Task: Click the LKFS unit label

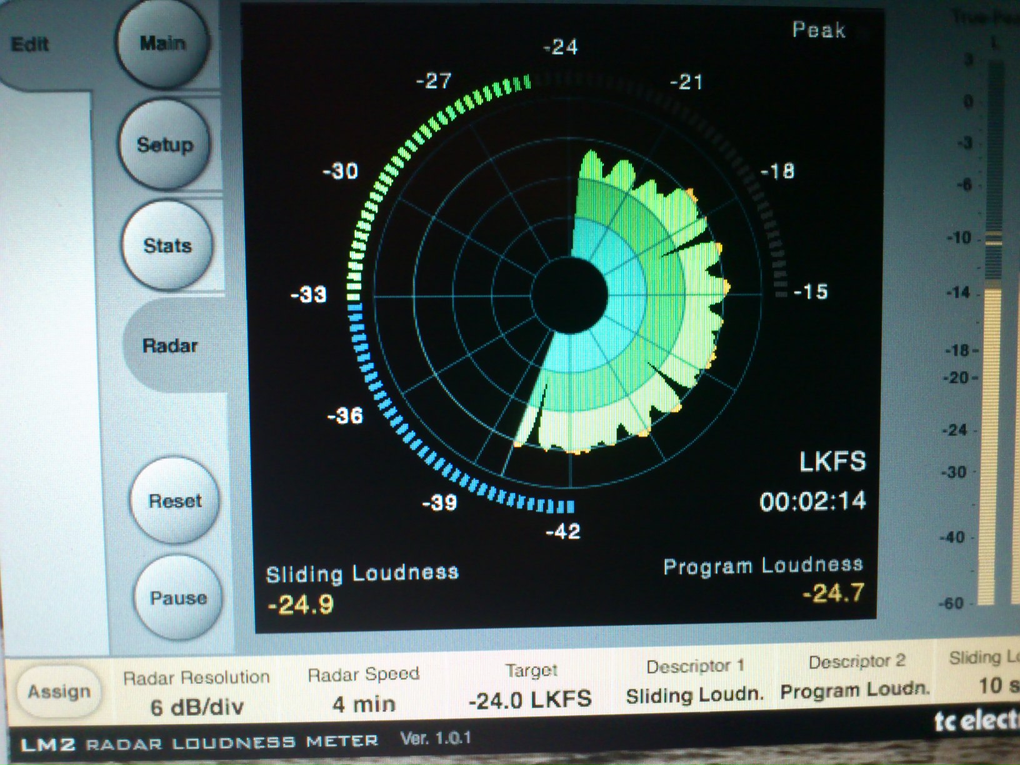Action: tap(832, 461)
